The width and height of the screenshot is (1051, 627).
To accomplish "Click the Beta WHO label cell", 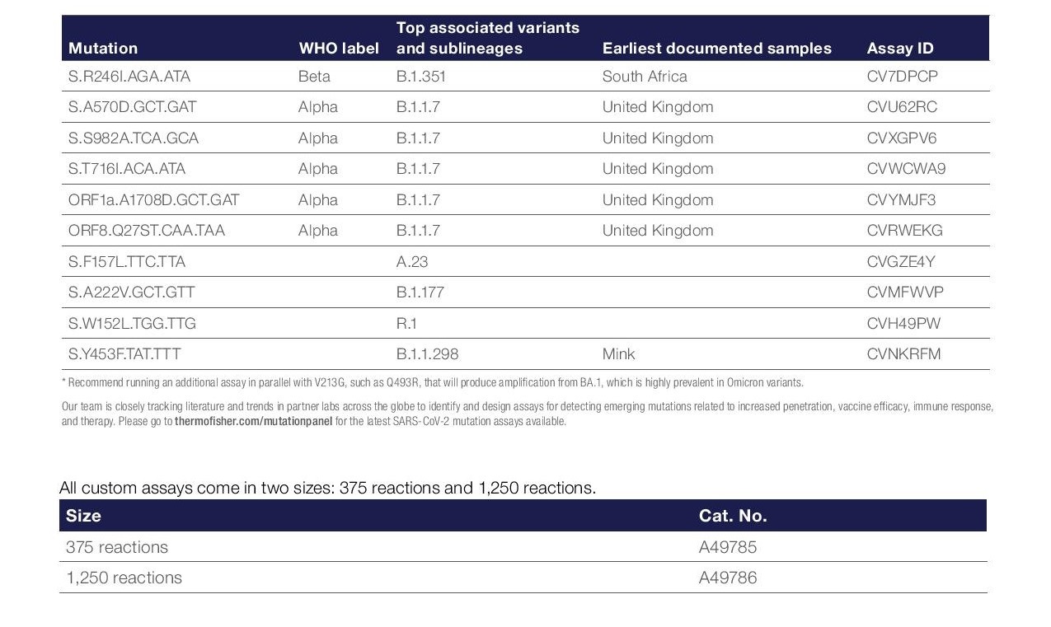I will [314, 77].
